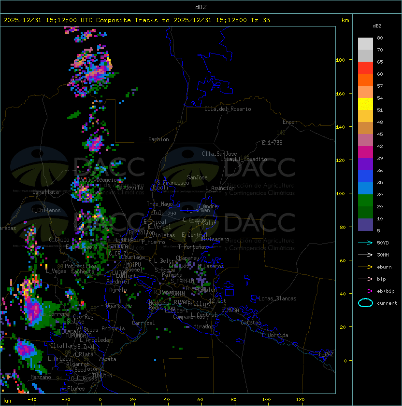
Task: Click the Manzano place label
Action: coord(41,377)
